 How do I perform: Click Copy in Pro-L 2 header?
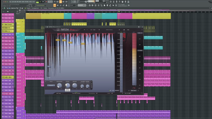click(94, 30)
